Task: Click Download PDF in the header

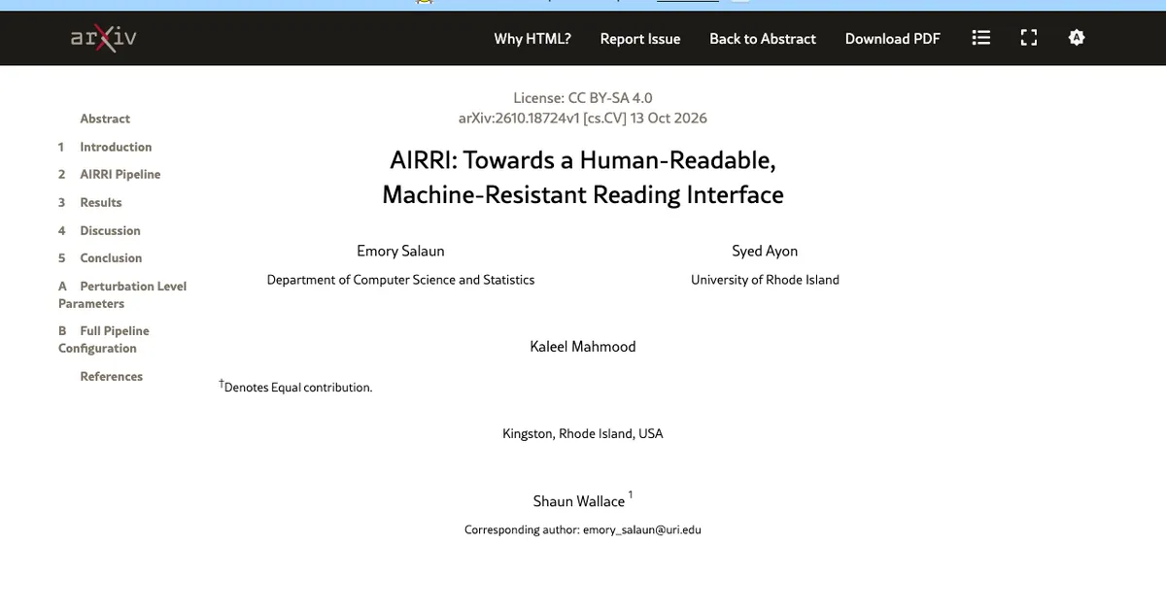Action: tap(893, 39)
